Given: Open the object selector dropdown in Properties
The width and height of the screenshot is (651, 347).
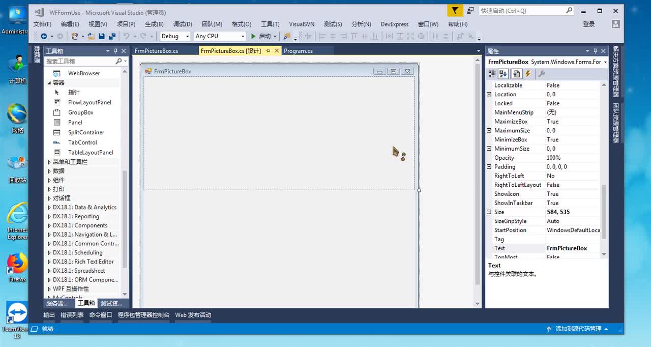Looking at the screenshot, I should 605,62.
